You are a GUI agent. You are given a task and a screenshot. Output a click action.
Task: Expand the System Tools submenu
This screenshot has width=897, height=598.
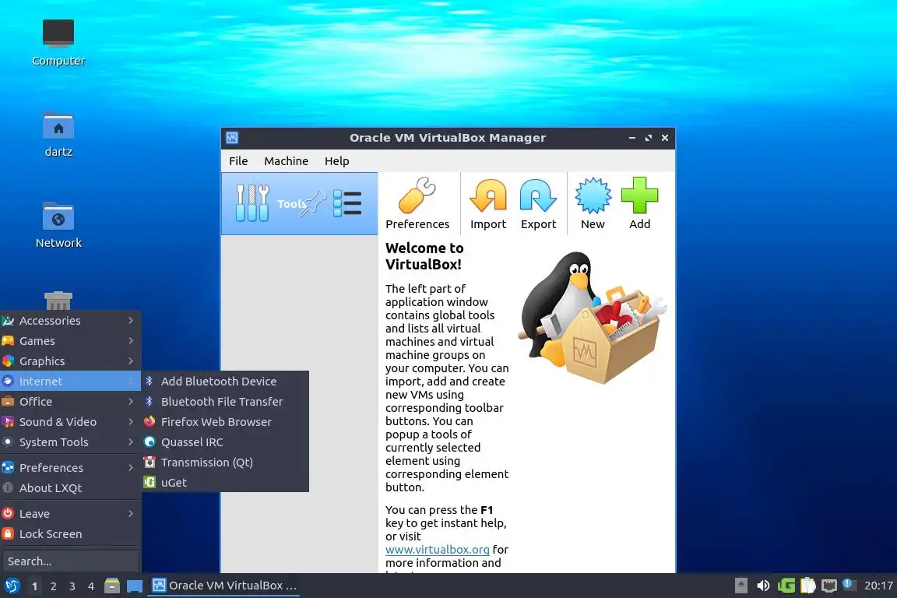click(70, 441)
